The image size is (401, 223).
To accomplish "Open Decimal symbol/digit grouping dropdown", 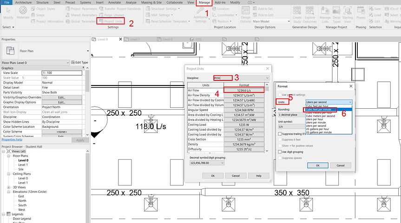I will [x=207, y=163].
